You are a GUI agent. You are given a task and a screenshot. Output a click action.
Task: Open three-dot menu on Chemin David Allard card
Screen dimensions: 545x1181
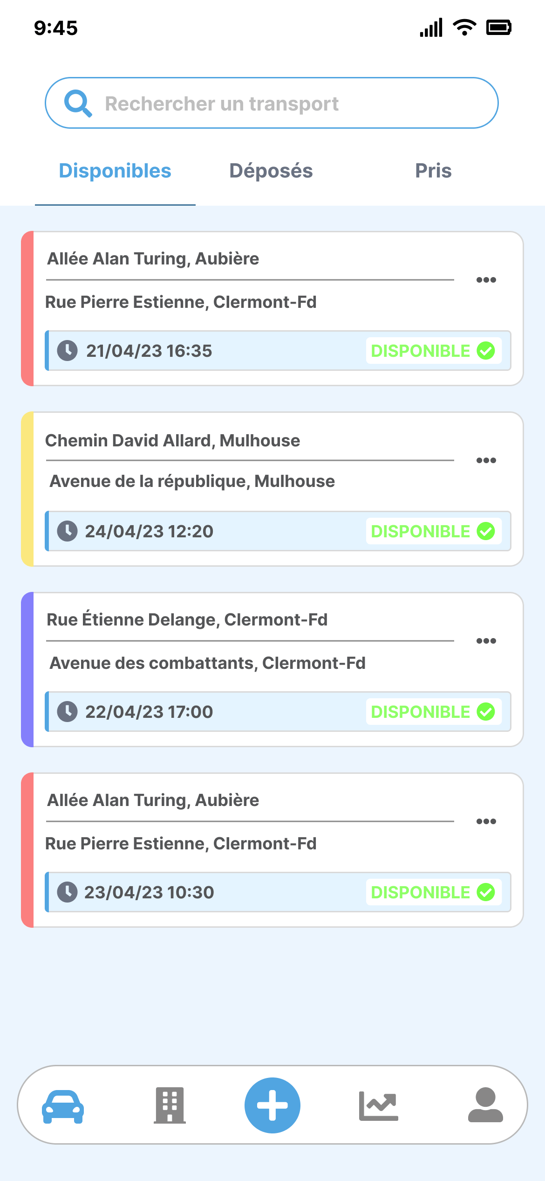(x=486, y=460)
